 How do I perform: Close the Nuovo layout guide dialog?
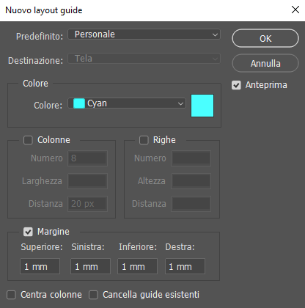(x=295, y=10)
